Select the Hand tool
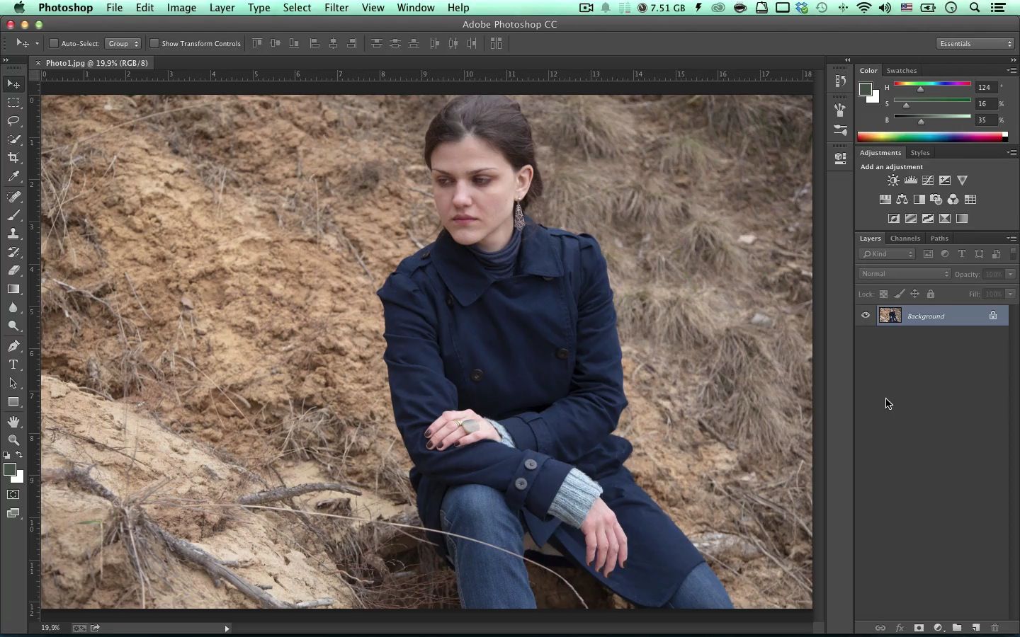The image size is (1020, 637). pos(13,422)
